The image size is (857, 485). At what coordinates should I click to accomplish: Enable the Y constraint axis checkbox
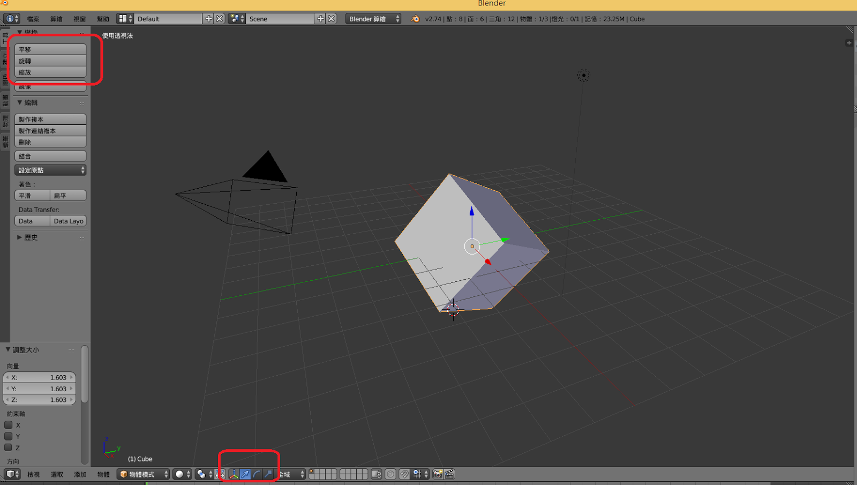tap(9, 436)
